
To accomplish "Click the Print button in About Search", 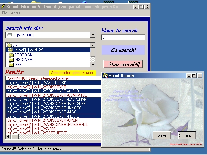I will (x=187, y=135).
